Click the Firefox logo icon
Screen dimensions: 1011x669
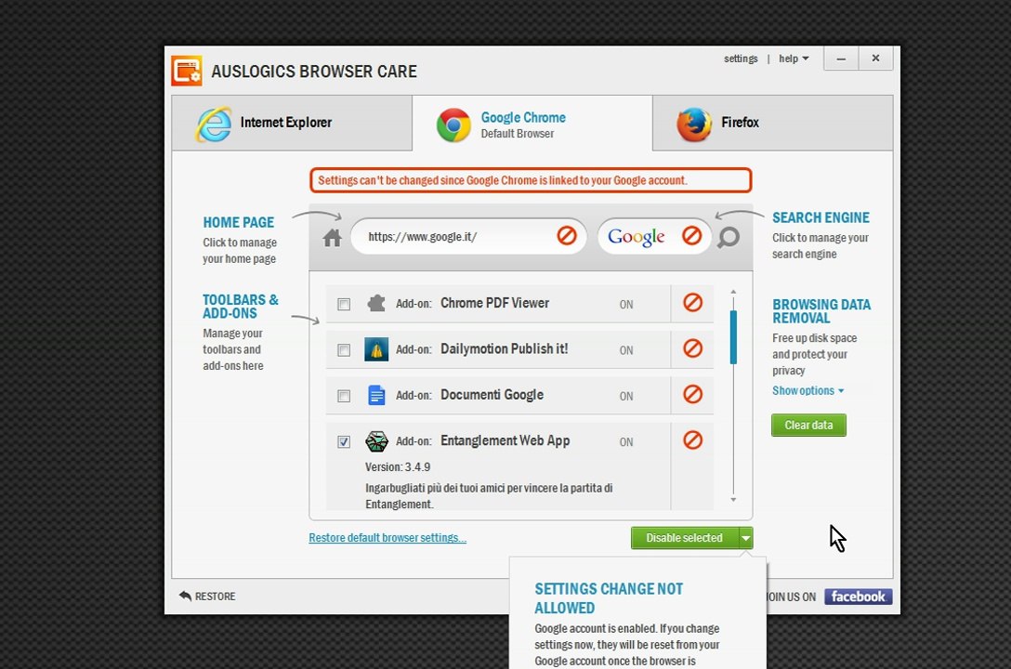[694, 125]
